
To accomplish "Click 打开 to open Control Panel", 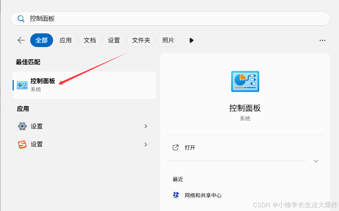I will [190, 148].
